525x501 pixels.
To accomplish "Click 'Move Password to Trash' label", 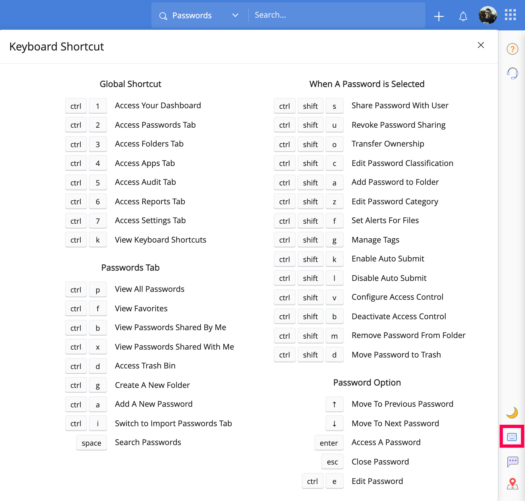I will coord(396,355).
